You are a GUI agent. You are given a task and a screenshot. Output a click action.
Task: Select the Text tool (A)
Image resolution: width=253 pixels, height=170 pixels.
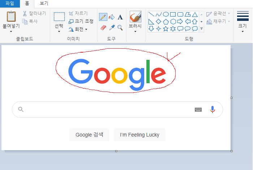click(x=120, y=17)
